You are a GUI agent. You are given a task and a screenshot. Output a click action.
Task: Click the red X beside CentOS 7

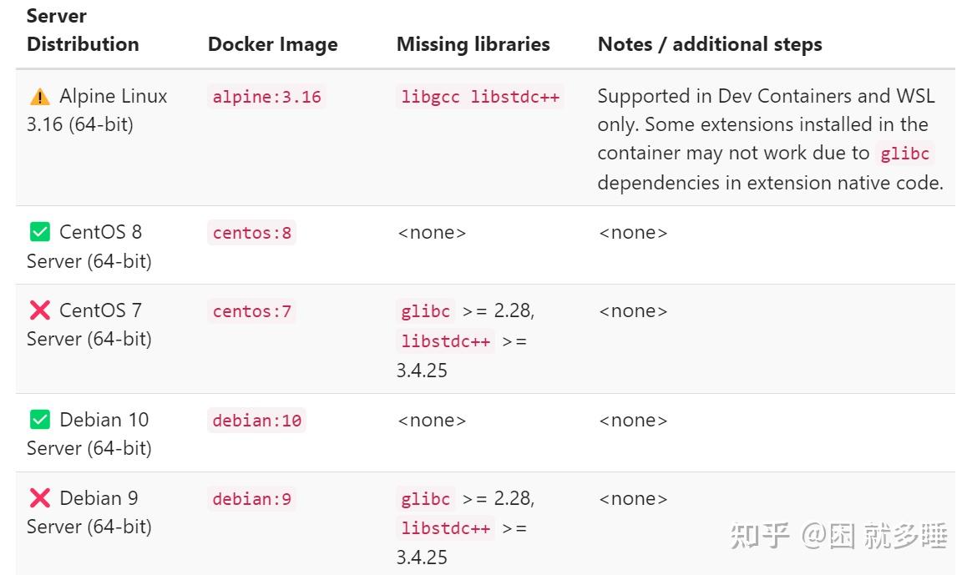[x=39, y=310]
